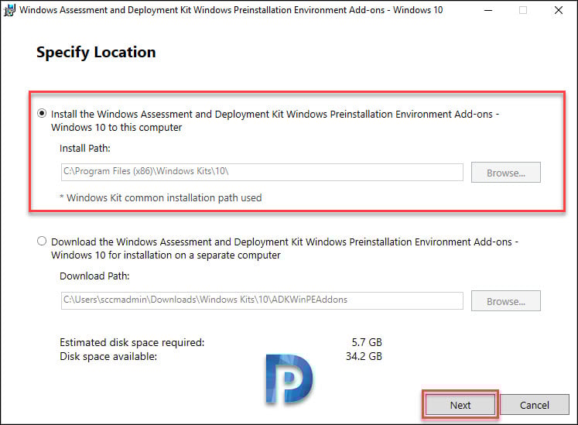Viewport: 578px width, 425px height.
Task: Click 'Estimated disk space required:' label
Action: (132, 342)
